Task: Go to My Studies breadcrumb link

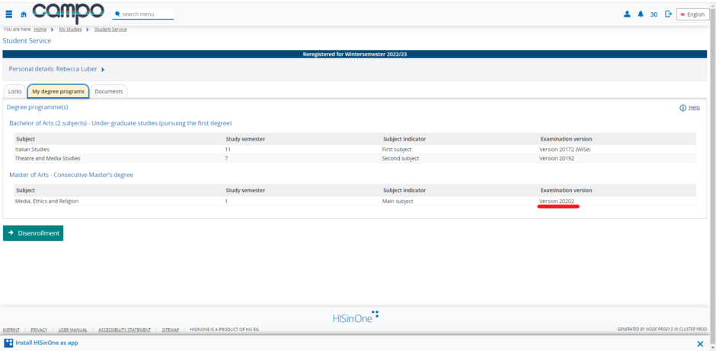Action: [71, 30]
